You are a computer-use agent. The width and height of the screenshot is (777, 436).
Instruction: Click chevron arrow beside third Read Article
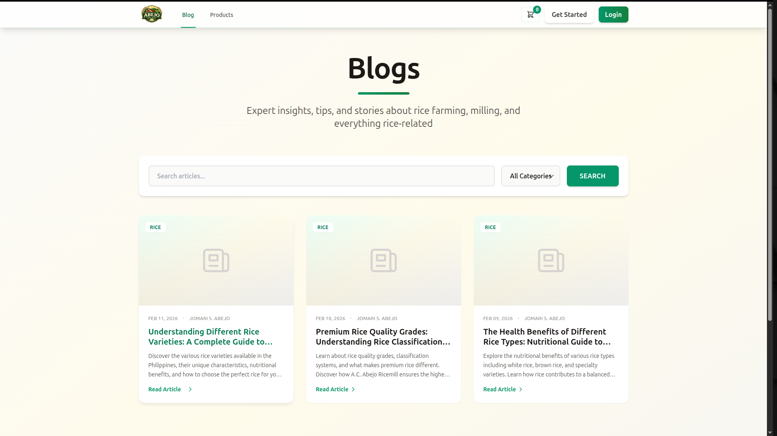521,389
